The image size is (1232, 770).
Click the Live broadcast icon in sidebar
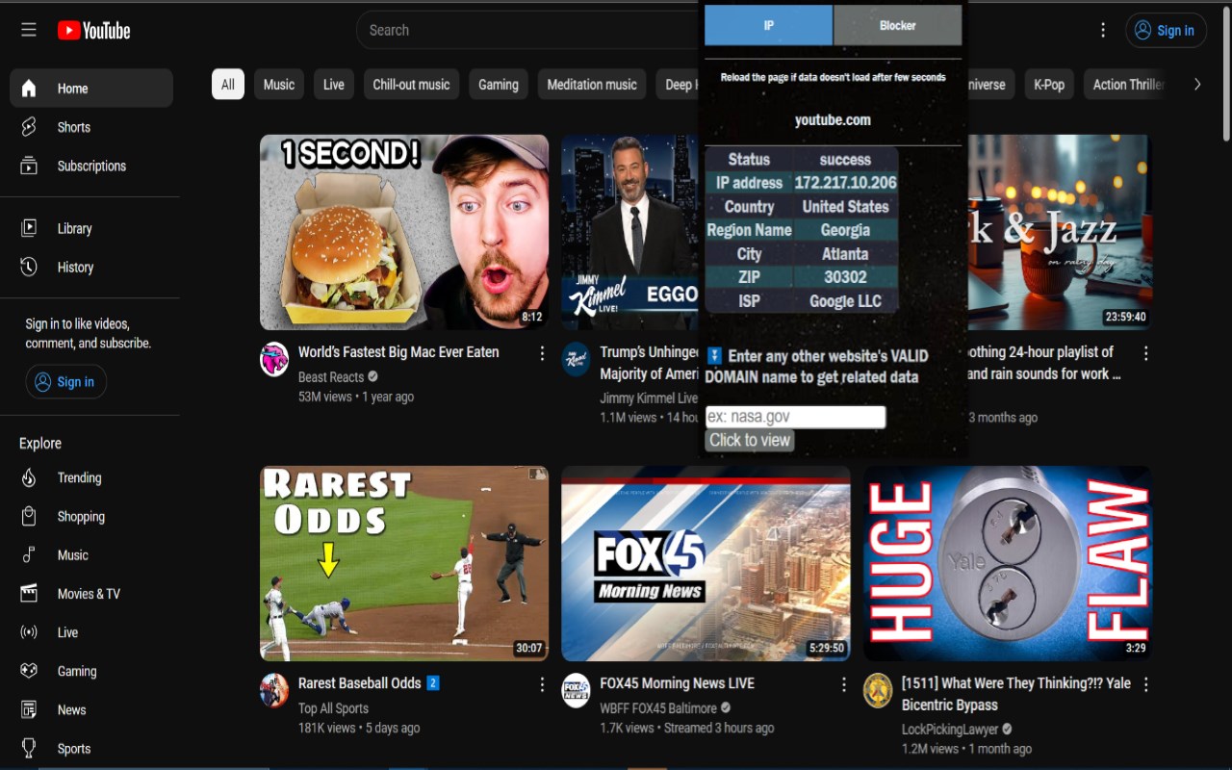(x=29, y=632)
